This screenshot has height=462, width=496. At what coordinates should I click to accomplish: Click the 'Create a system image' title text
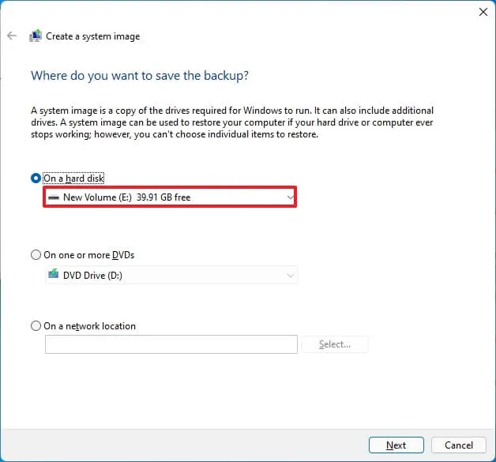[93, 36]
